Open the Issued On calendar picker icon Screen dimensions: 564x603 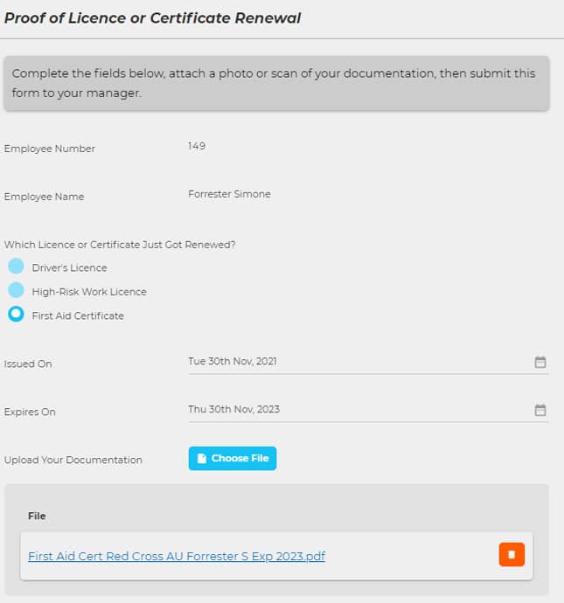tap(540, 362)
